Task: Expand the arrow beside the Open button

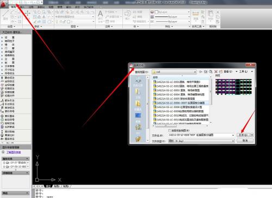Action: [252, 135]
